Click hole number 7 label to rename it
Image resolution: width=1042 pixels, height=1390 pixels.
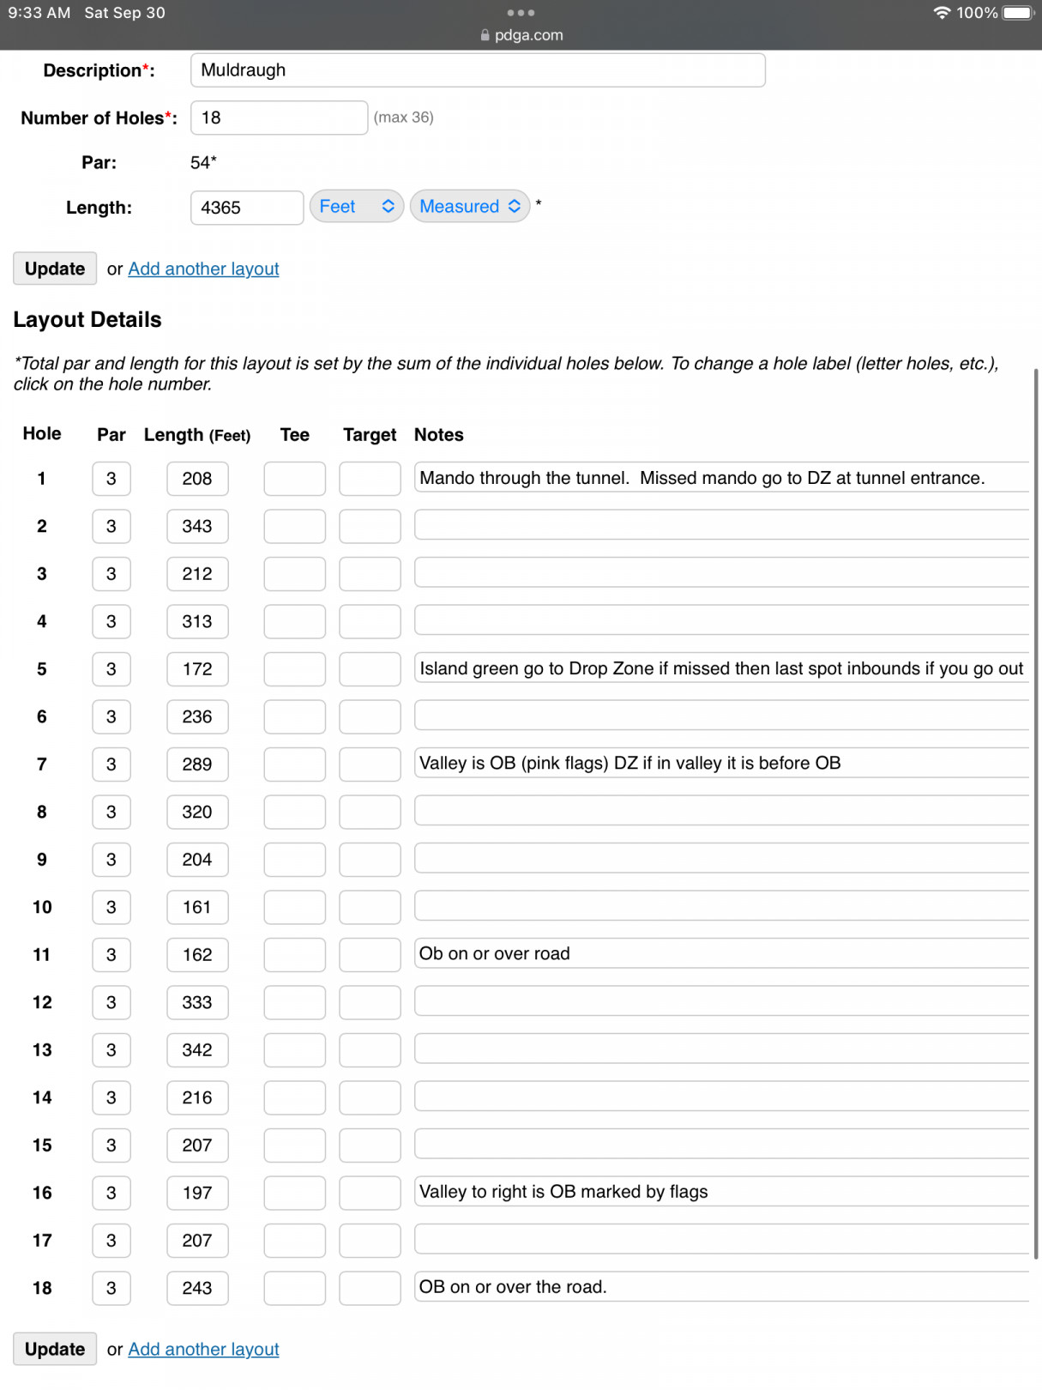(x=41, y=764)
